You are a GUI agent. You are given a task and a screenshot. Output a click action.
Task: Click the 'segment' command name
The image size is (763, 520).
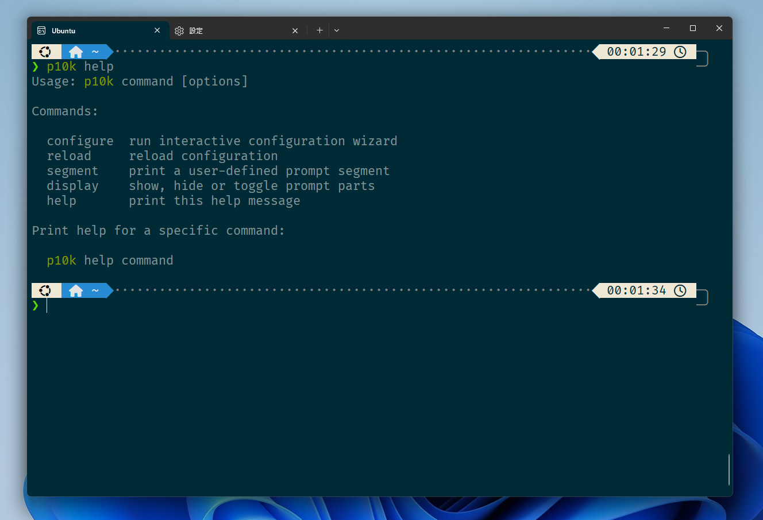point(72,171)
